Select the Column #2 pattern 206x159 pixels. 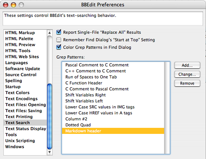click(113, 119)
